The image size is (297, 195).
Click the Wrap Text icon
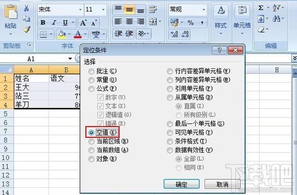[153, 9]
